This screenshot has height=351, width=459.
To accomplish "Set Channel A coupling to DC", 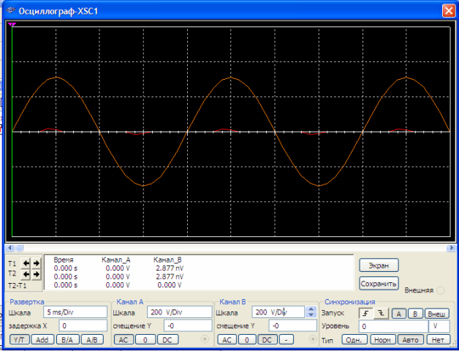I will click(167, 340).
